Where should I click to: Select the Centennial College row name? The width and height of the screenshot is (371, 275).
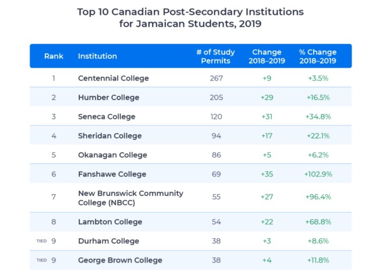[113, 78]
